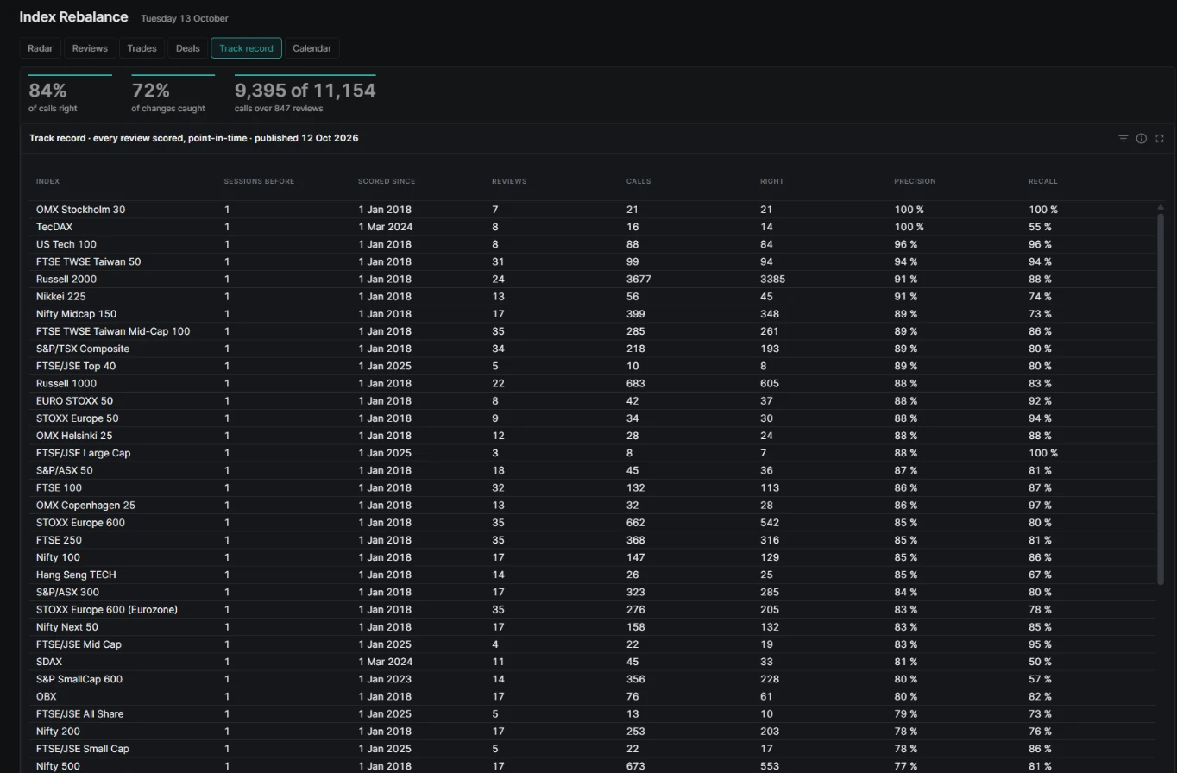Click the S&P SmallCap 600 index
The image size is (1177, 773).
tap(79, 679)
